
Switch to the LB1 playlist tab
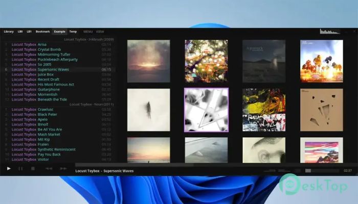tap(29, 32)
